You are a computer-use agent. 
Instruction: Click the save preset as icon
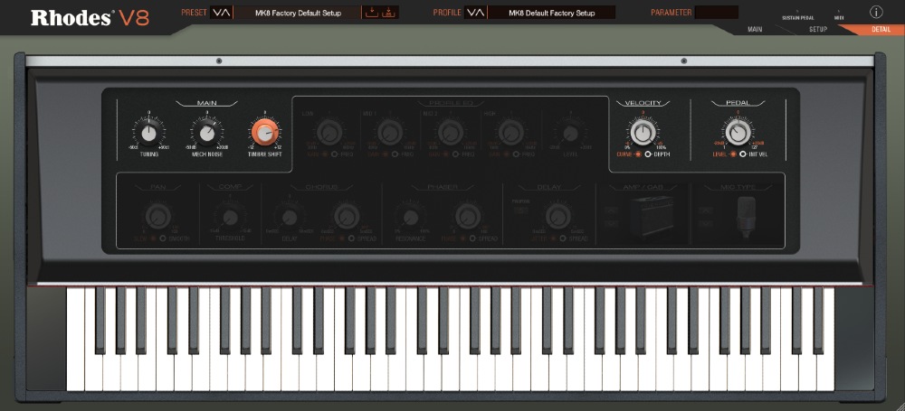pos(389,13)
